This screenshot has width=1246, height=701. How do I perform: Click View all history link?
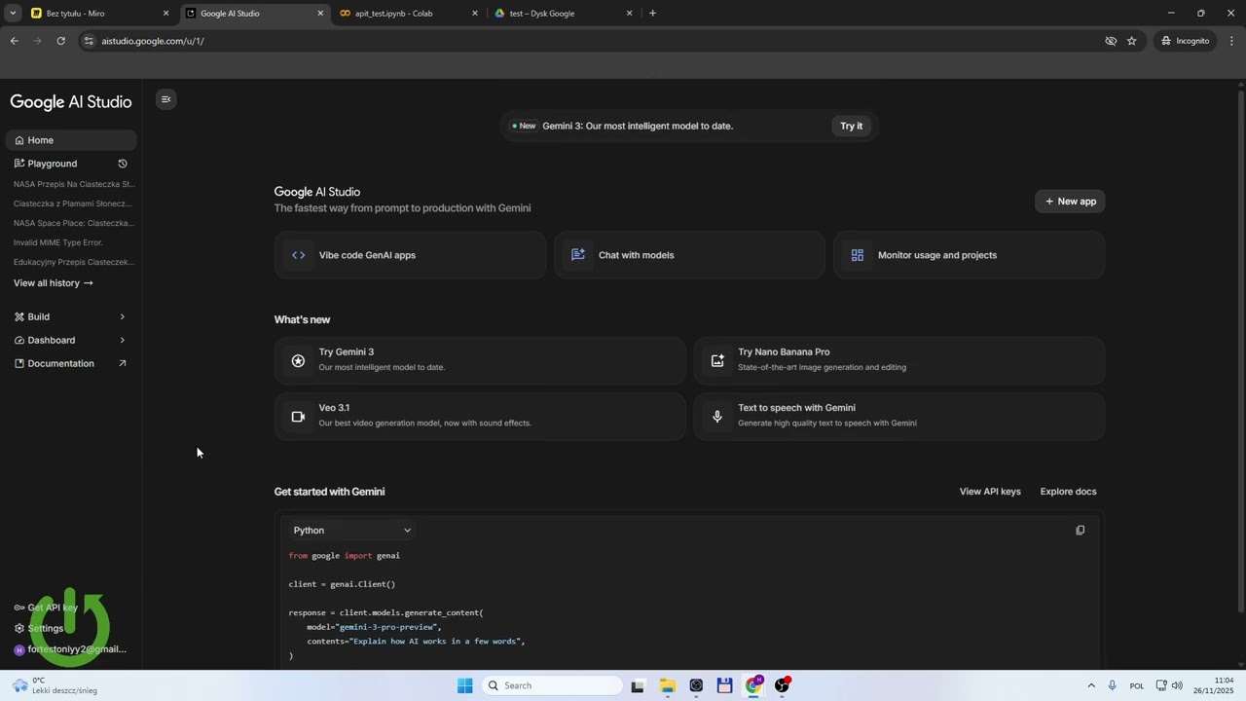tap(53, 283)
